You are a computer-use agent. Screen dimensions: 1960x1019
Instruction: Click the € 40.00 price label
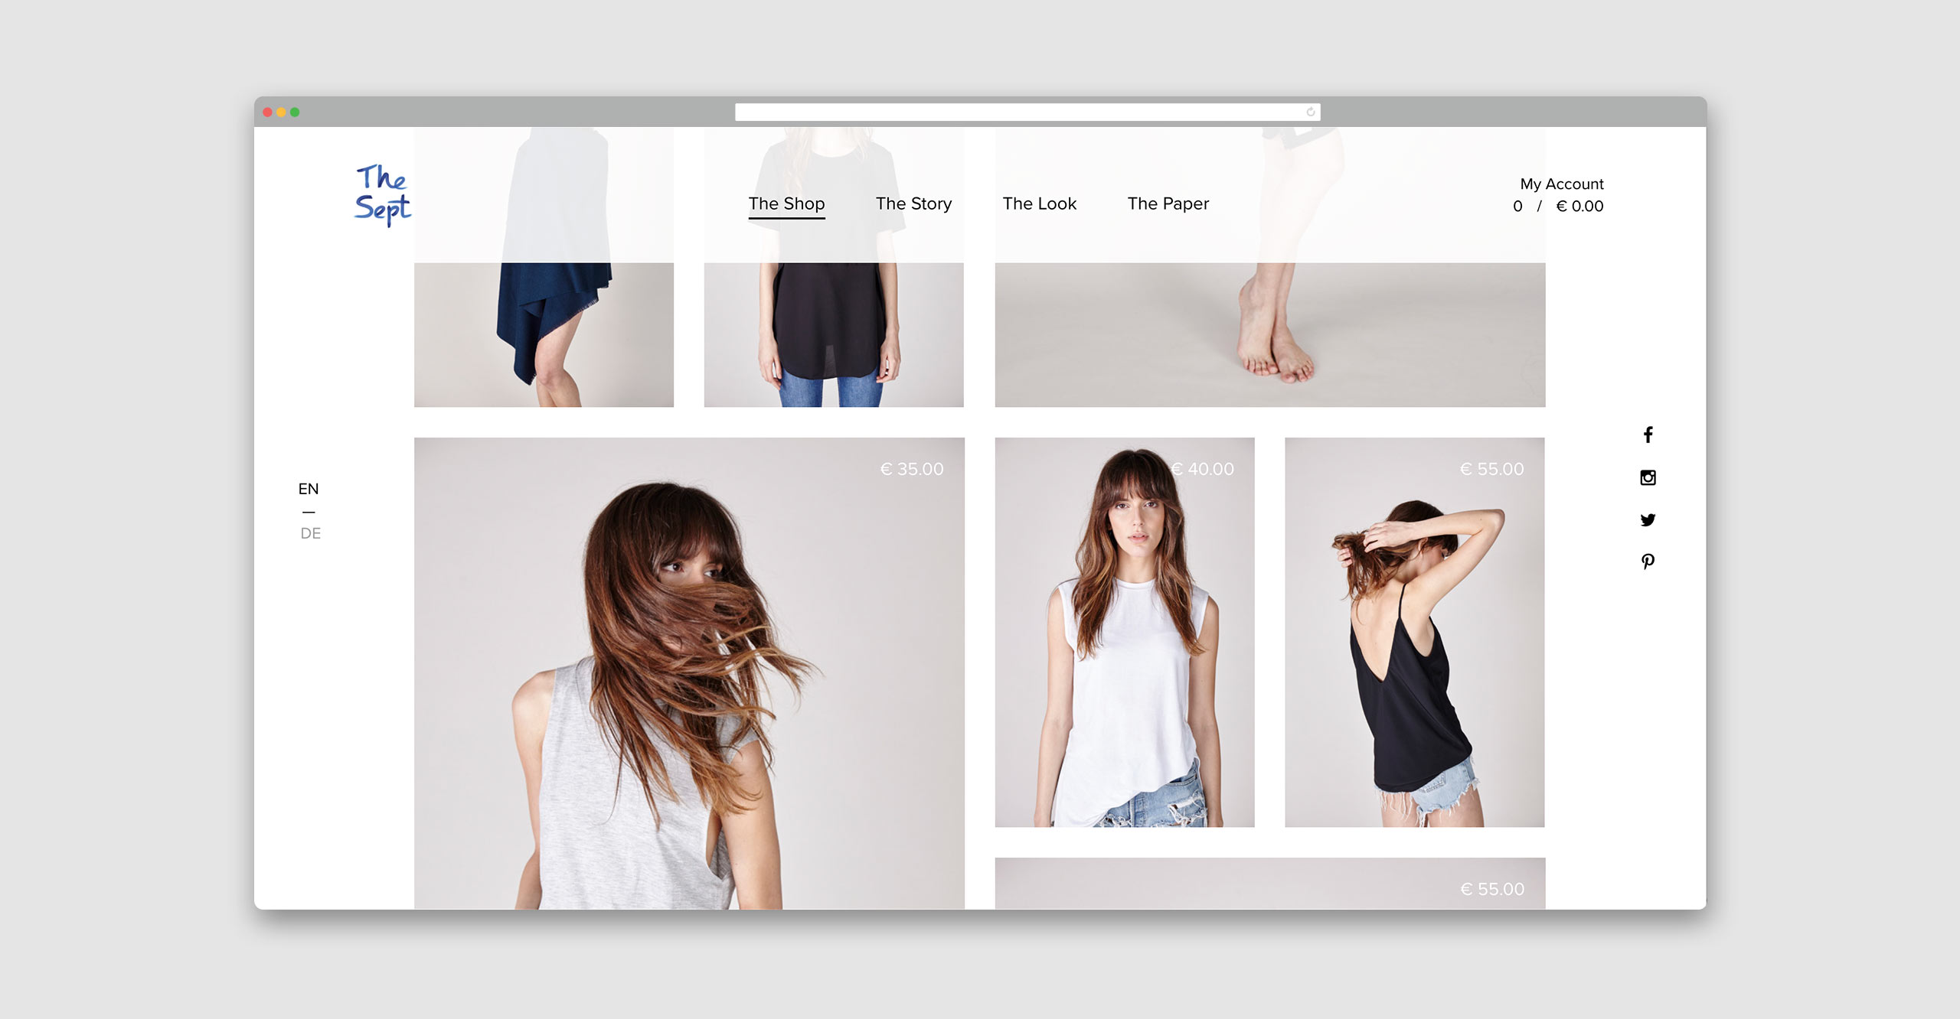pyautogui.click(x=1203, y=469)
